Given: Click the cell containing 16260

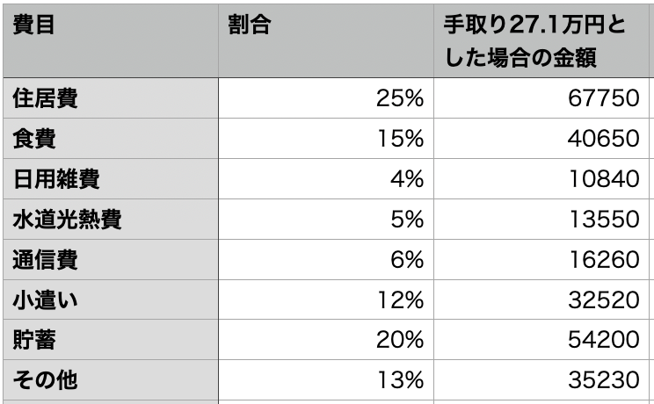Looking at the screenshot, I should tap(541, 260).
